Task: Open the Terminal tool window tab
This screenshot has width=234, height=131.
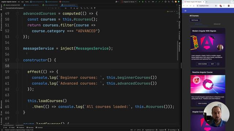Action: click(x=39, y=127)
